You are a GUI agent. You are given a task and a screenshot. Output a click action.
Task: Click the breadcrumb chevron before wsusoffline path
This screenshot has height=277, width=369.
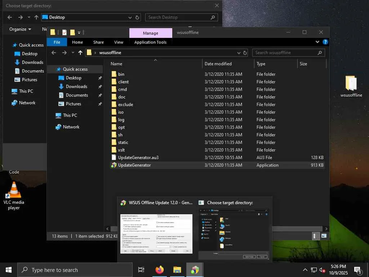(95, 53)
